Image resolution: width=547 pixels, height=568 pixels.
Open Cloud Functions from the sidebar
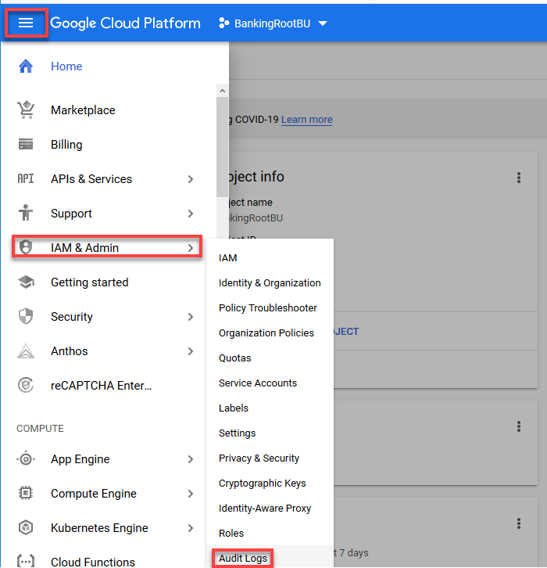[x=93, y=562]
